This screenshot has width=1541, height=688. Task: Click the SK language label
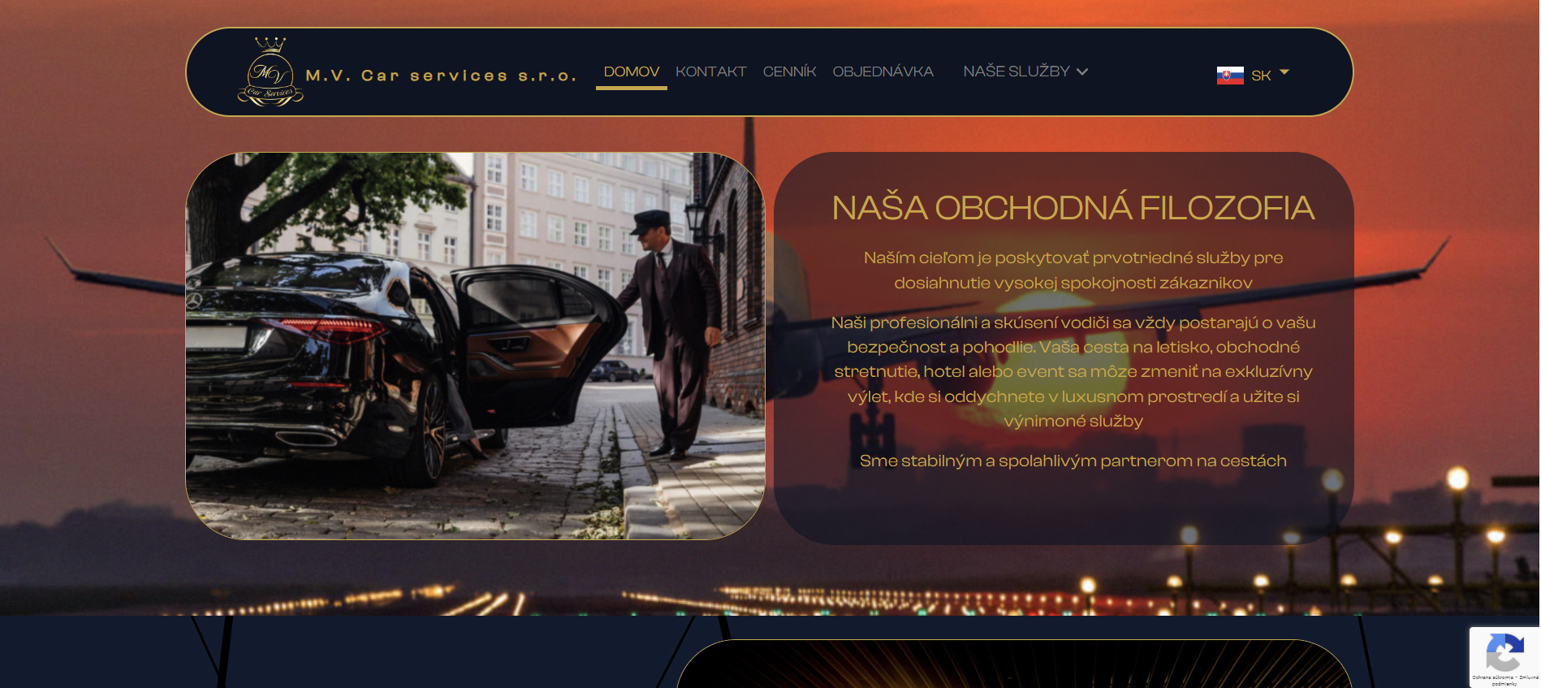click(x=1261, y=76)
